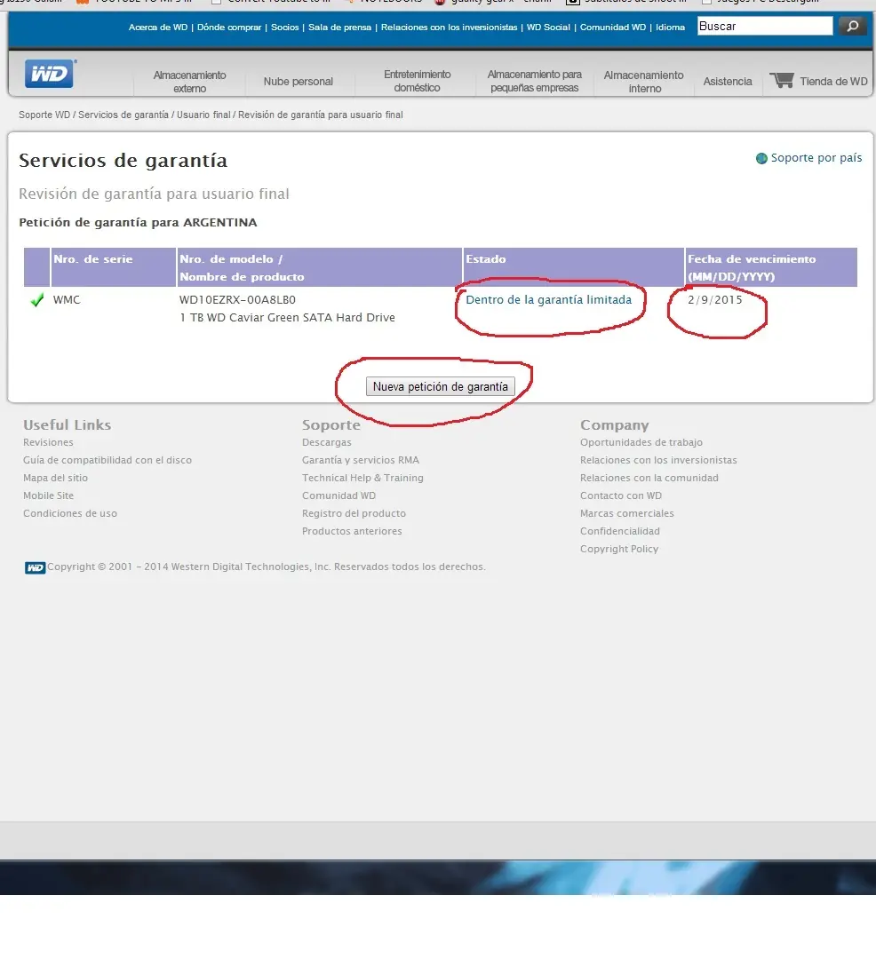This screenshot has width=876, height=959.
Task: Open the Socios link
Action: (285, 27)
